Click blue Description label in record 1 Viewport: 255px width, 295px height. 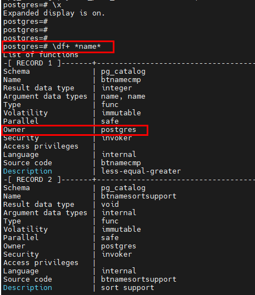tap(28, 171)
